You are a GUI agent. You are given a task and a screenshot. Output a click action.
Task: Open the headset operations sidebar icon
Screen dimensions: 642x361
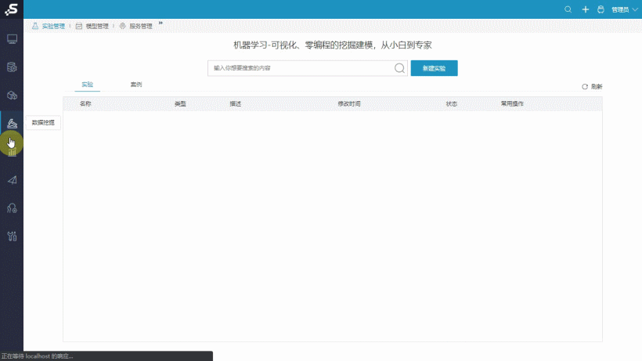coord(12,208)
